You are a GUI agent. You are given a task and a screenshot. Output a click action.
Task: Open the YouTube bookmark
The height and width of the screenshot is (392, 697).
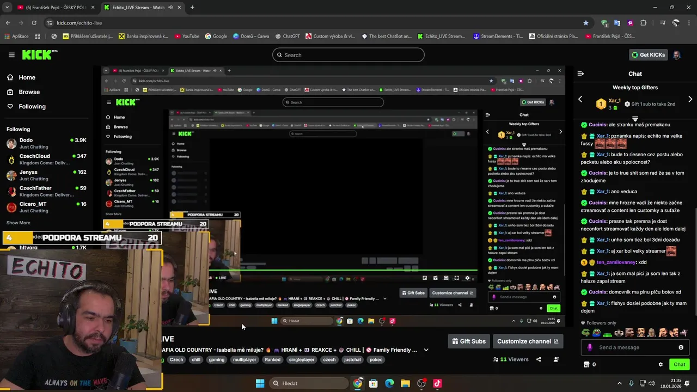tap(187, 36)
